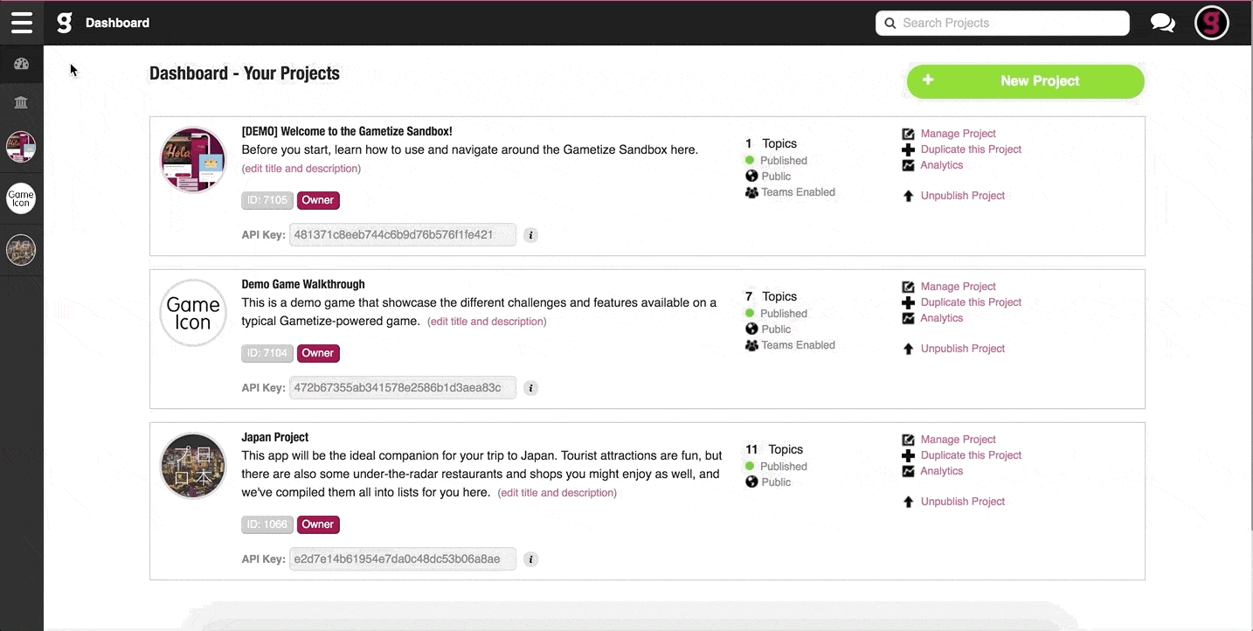Click the Owner badge for project 1066
Image resolution: width=1253 pixels, height=631 pixels.
pos(318,524)
